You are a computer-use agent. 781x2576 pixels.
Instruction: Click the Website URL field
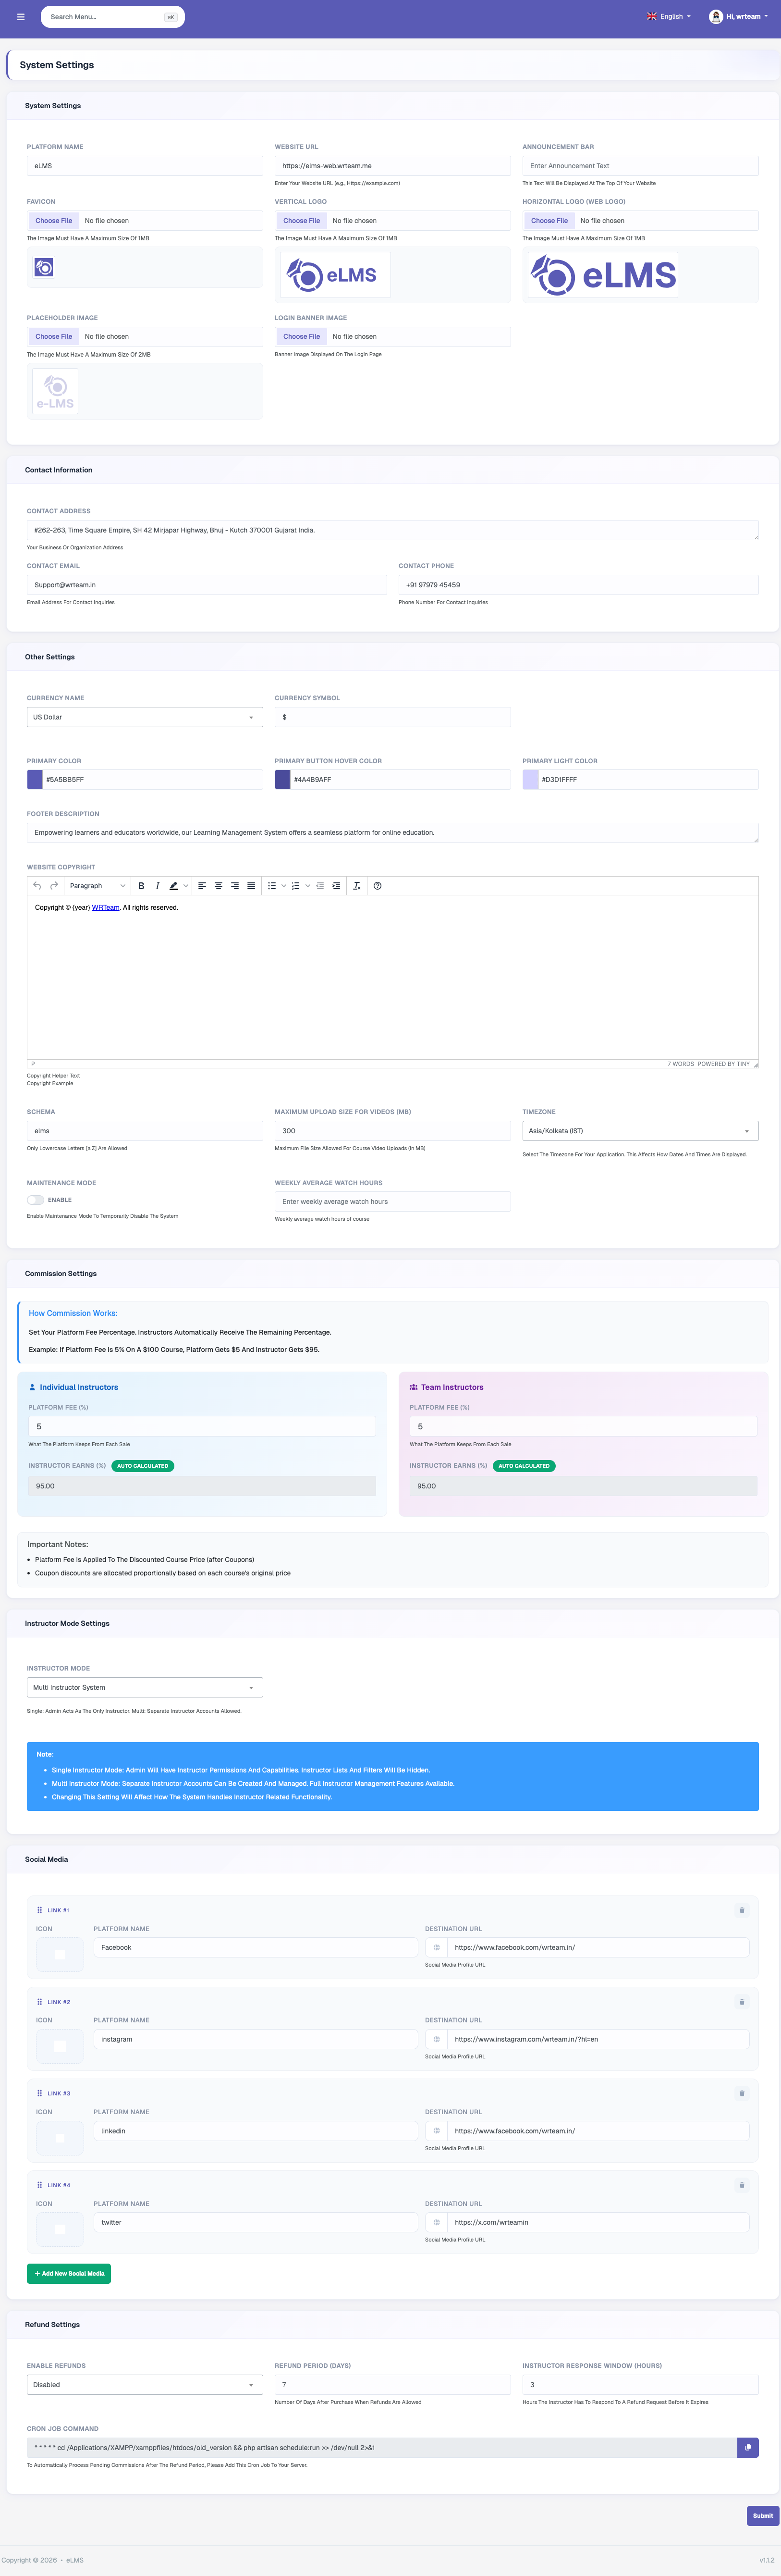pos(393,166)
